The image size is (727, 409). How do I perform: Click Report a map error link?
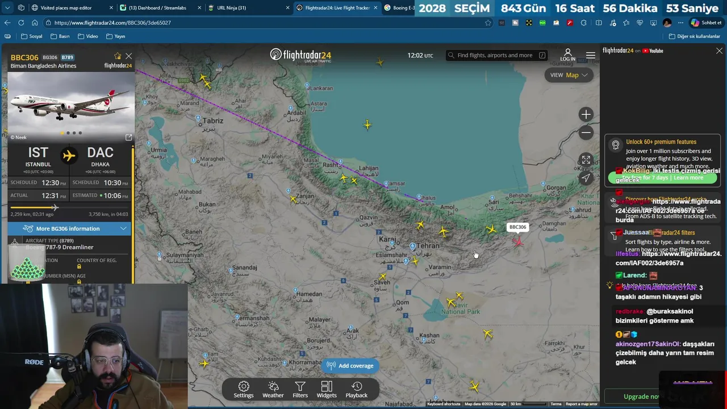pos(581,404)
